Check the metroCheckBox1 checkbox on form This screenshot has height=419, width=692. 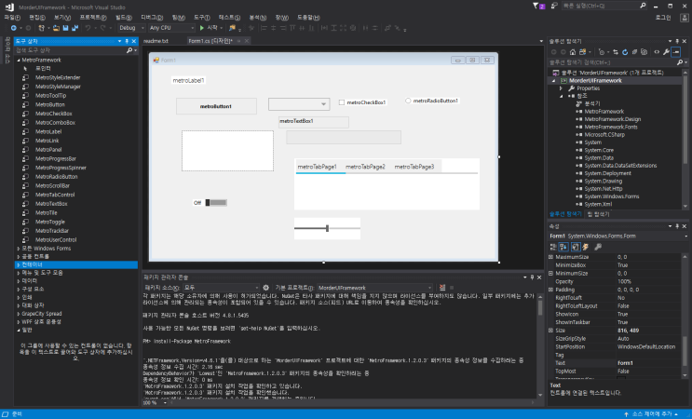point(342,102)
